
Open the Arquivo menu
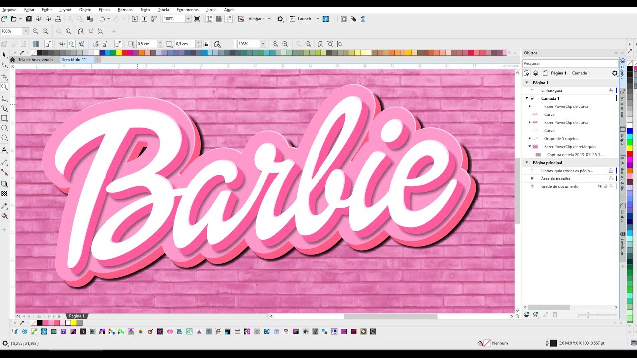[9, 10]
